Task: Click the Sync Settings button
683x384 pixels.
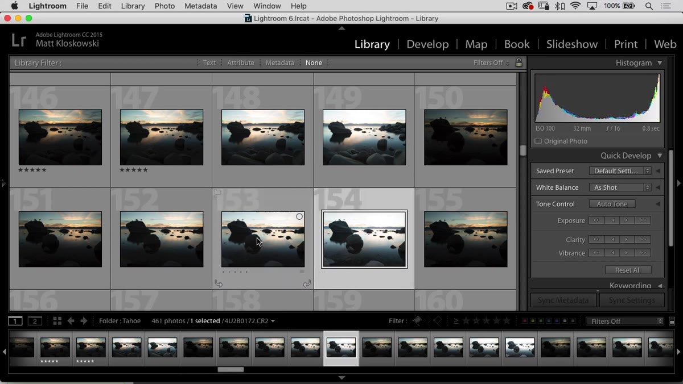Action: point(632,300)
